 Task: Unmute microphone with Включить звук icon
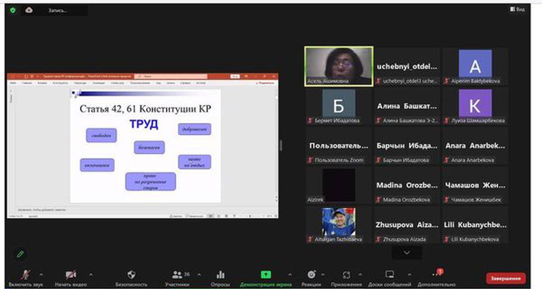(26, 275)
